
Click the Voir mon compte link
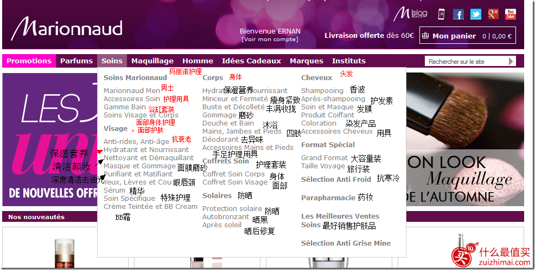[x=270, y=39]
